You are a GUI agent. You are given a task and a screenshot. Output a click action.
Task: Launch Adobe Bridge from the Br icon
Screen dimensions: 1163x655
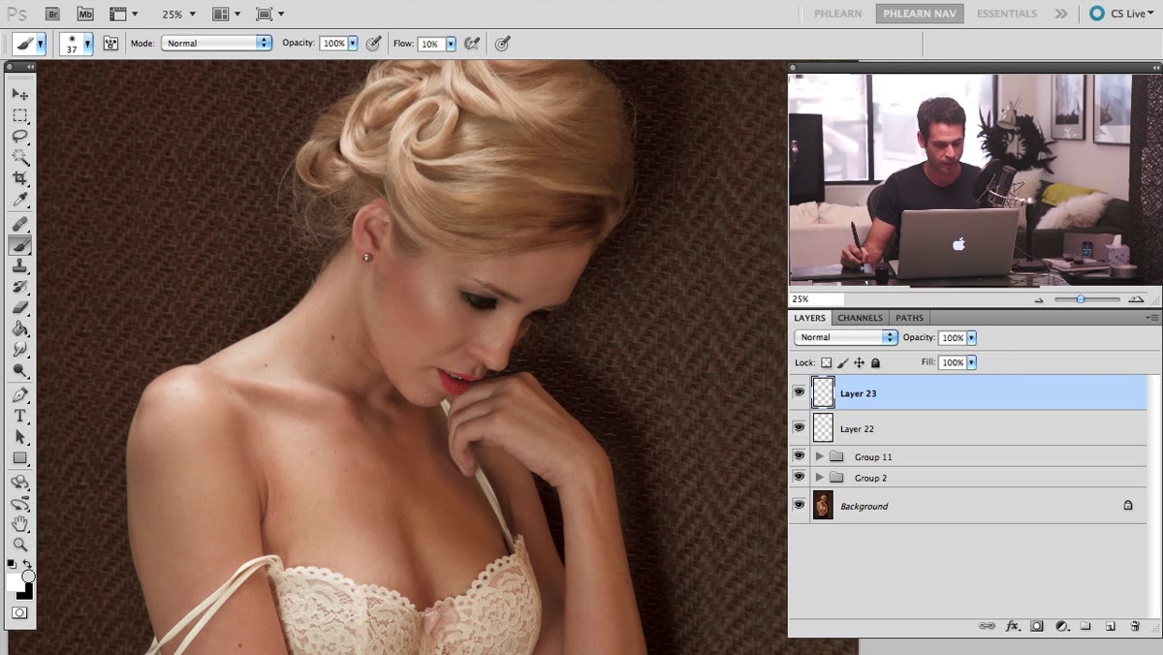pyautogui.click(x=53, y=14)
